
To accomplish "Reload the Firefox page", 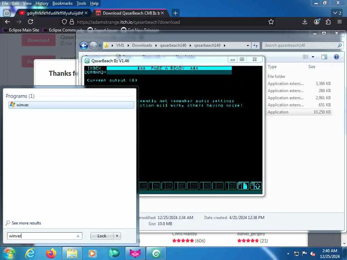I will [30, 22].
